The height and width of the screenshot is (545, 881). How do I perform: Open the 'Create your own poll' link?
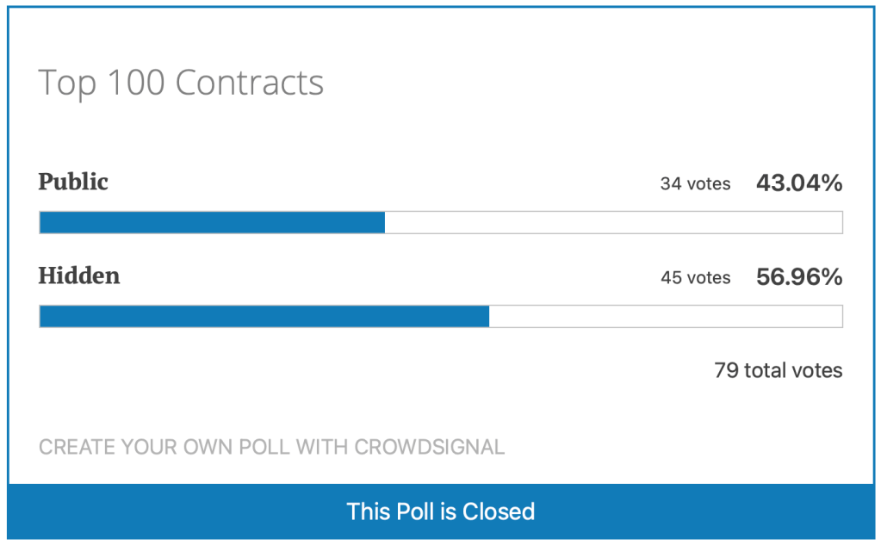coord(195,447)
